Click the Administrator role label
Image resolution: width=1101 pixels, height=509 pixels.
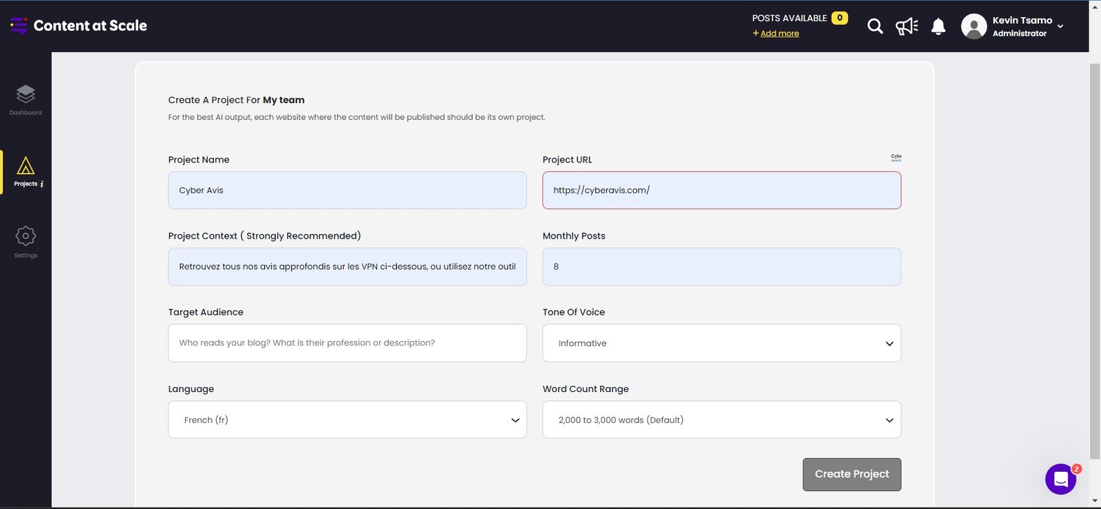point(1019,33)
